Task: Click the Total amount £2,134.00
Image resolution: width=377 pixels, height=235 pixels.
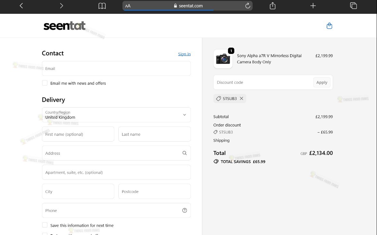Action: 321,153
